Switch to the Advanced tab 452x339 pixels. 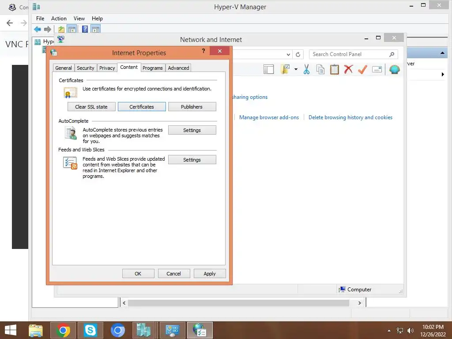(x=178, y=68)
